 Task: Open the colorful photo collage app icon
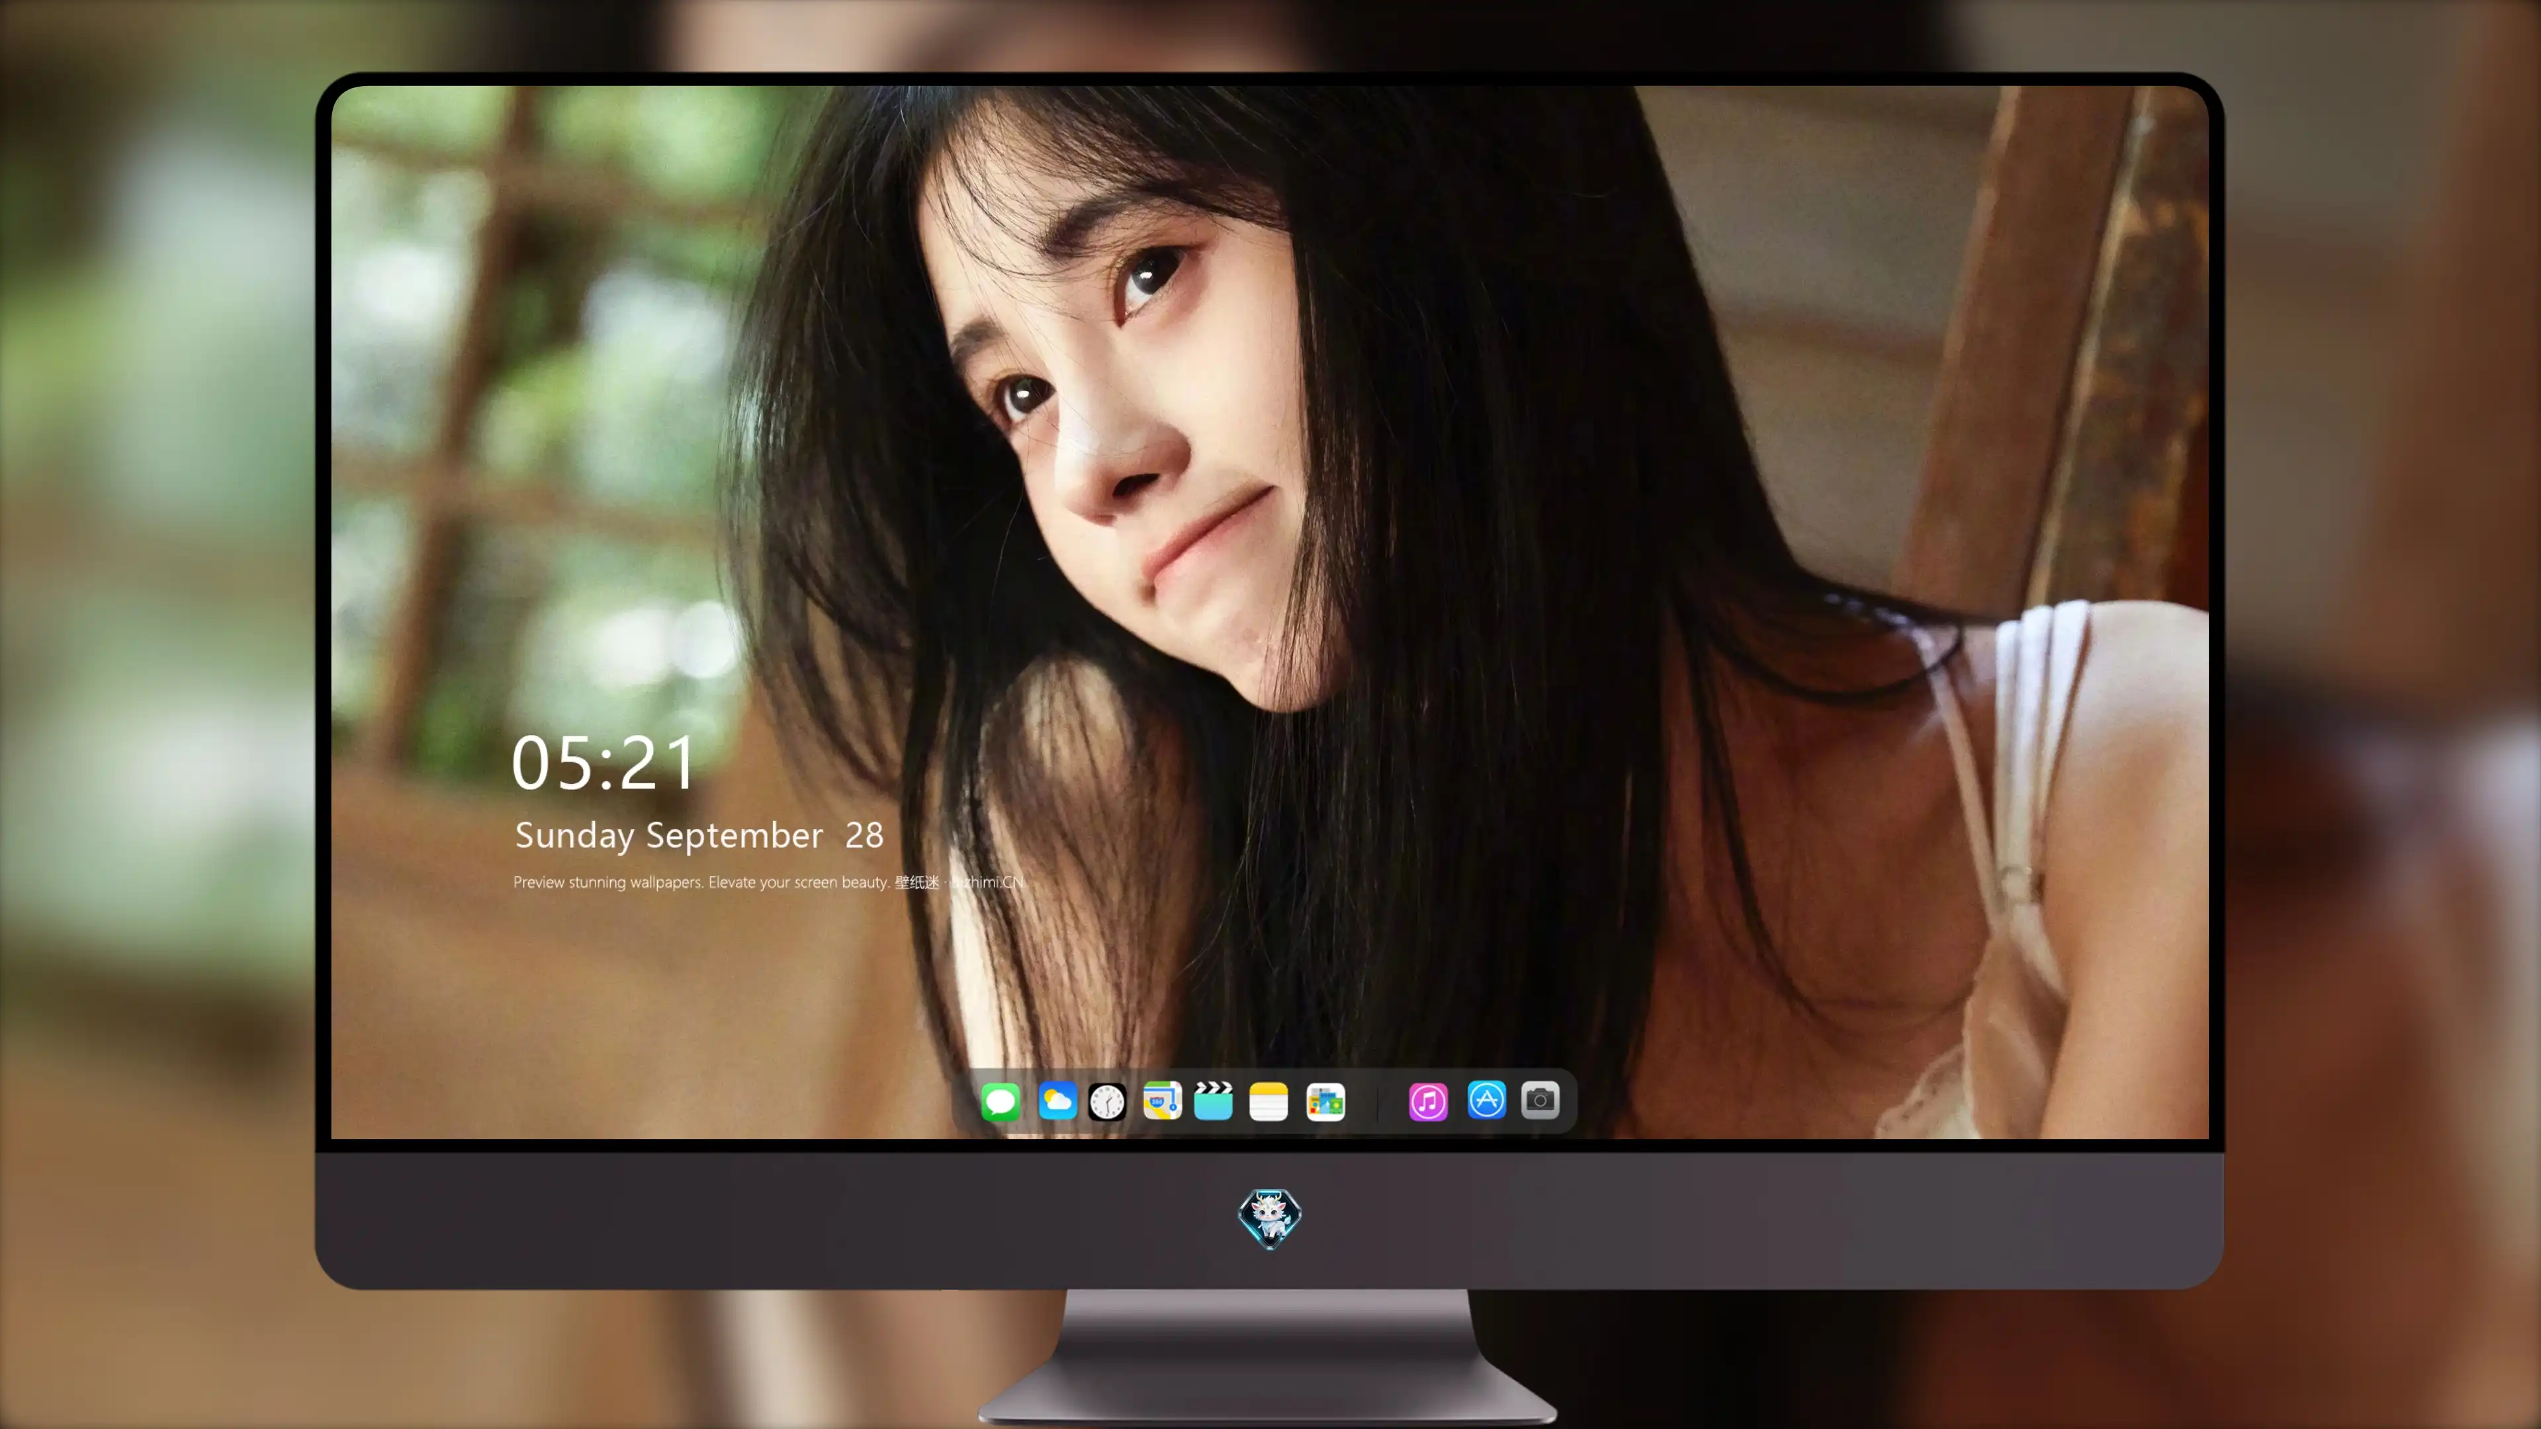click(x=1325, y=1102)
